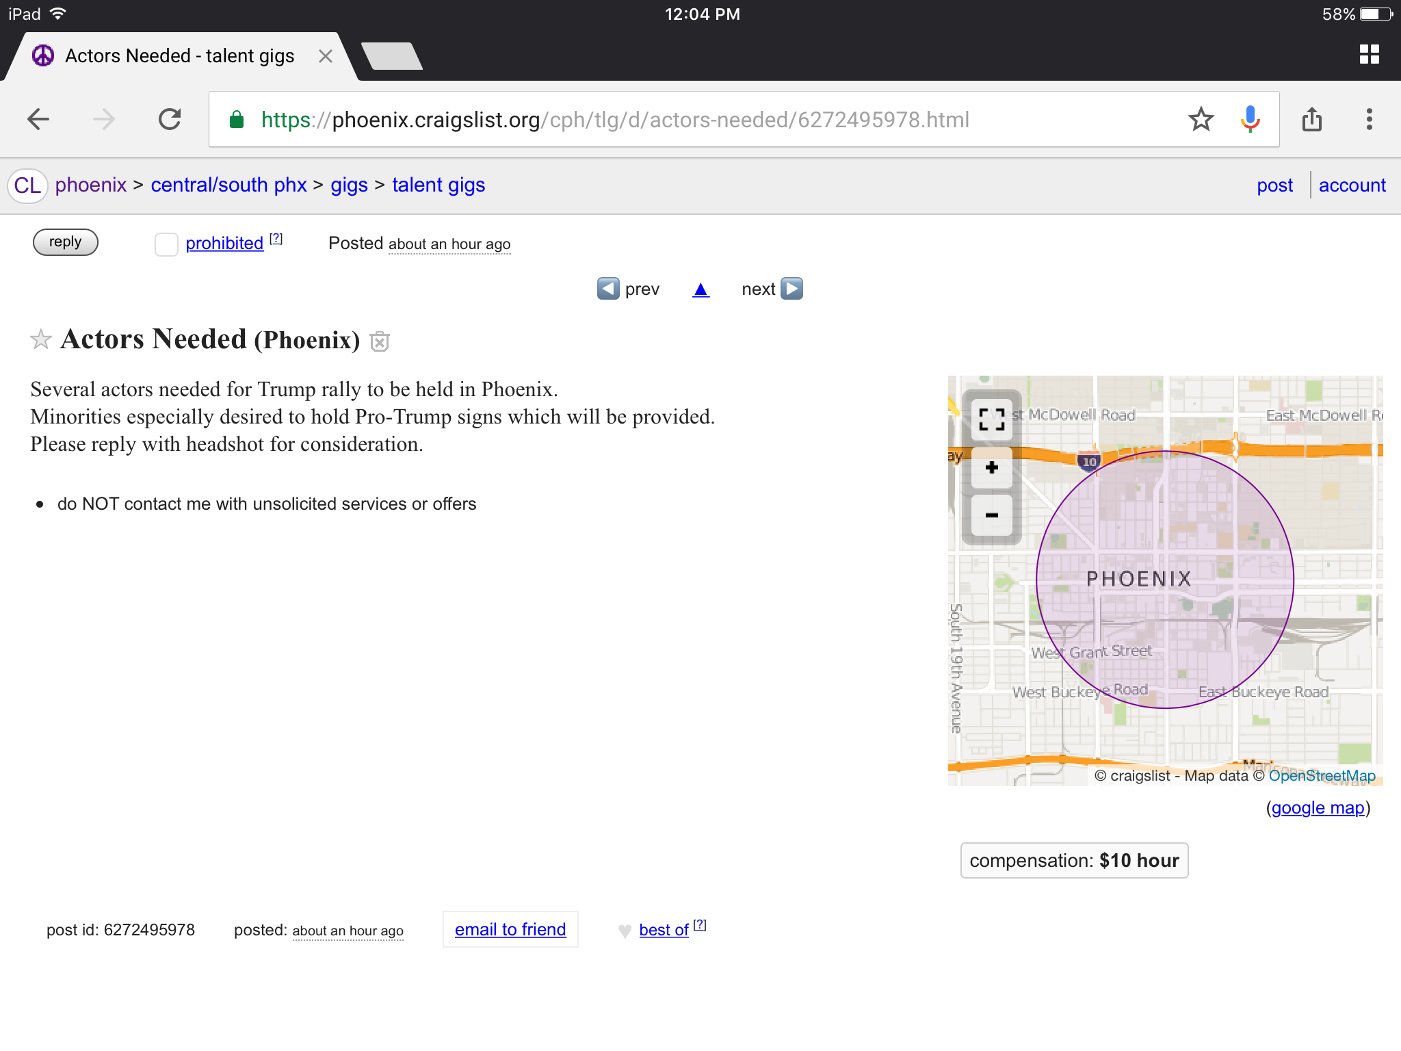Viewport: 1401px width, 1051px height.
Task: Tap the URL address bar
Action: [x=744, y=120]
